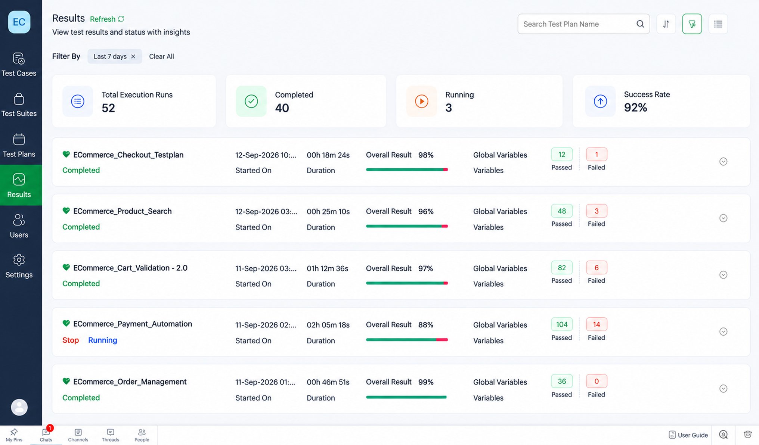Screen dimensions: 759x445
Task: Expand the ECommerce_Product_Search row details
Action: [723, 218]
